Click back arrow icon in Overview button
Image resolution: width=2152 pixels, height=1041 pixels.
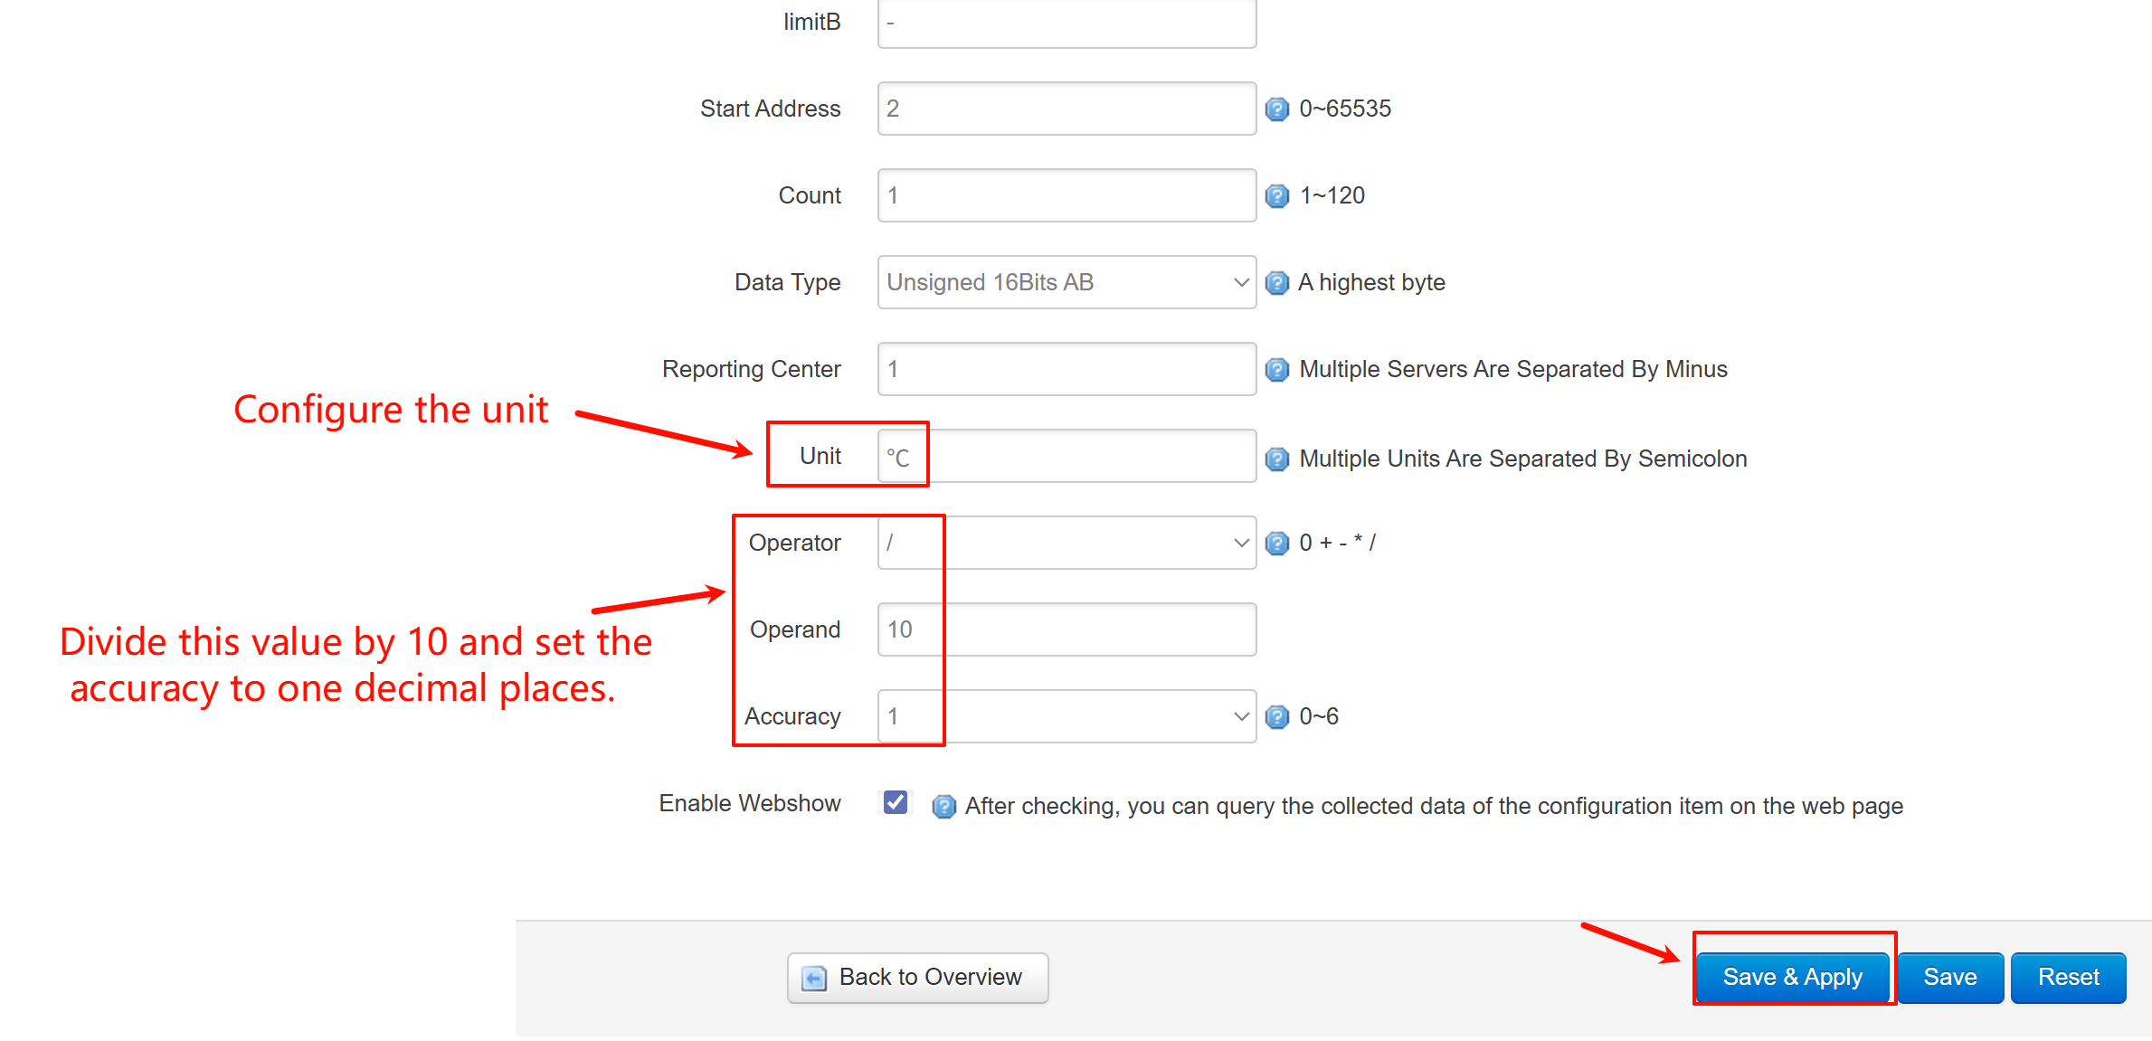click(814, 978)
